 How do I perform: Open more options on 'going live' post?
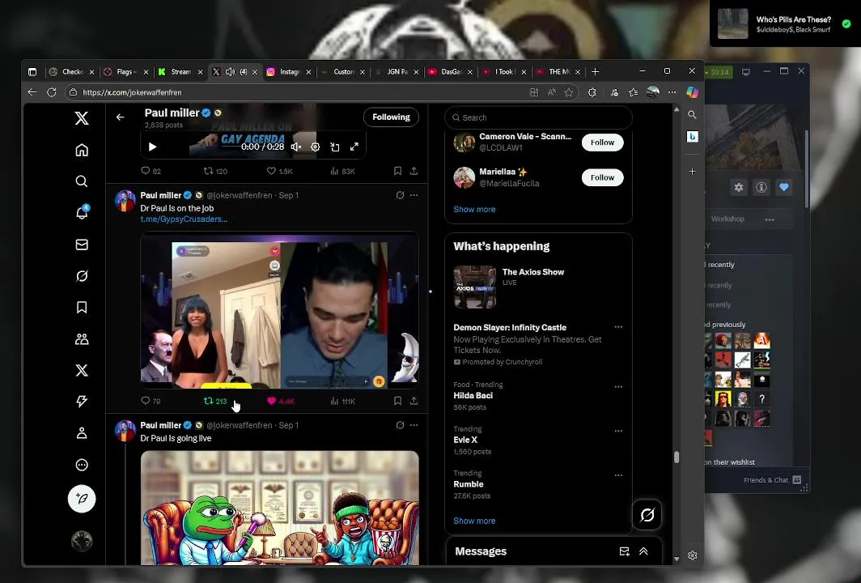(x=414, y=425)
